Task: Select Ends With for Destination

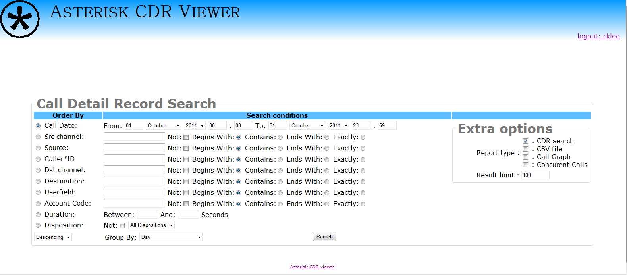Action: click(327, 182)
